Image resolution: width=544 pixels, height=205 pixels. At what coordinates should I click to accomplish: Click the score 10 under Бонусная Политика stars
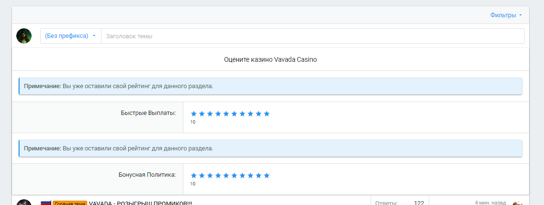(x=193, y=184)
